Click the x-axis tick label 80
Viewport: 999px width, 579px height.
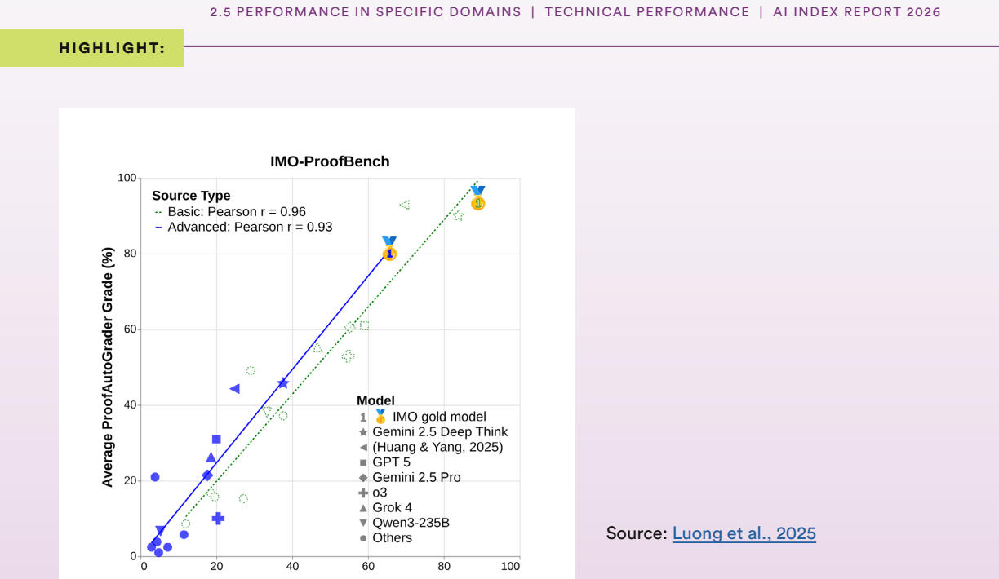[x=444, y=566]
